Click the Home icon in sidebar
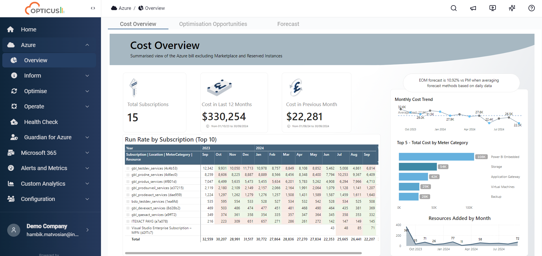This screenshot has width=542, height=256. pyautogui.click(x=11, y=29)
